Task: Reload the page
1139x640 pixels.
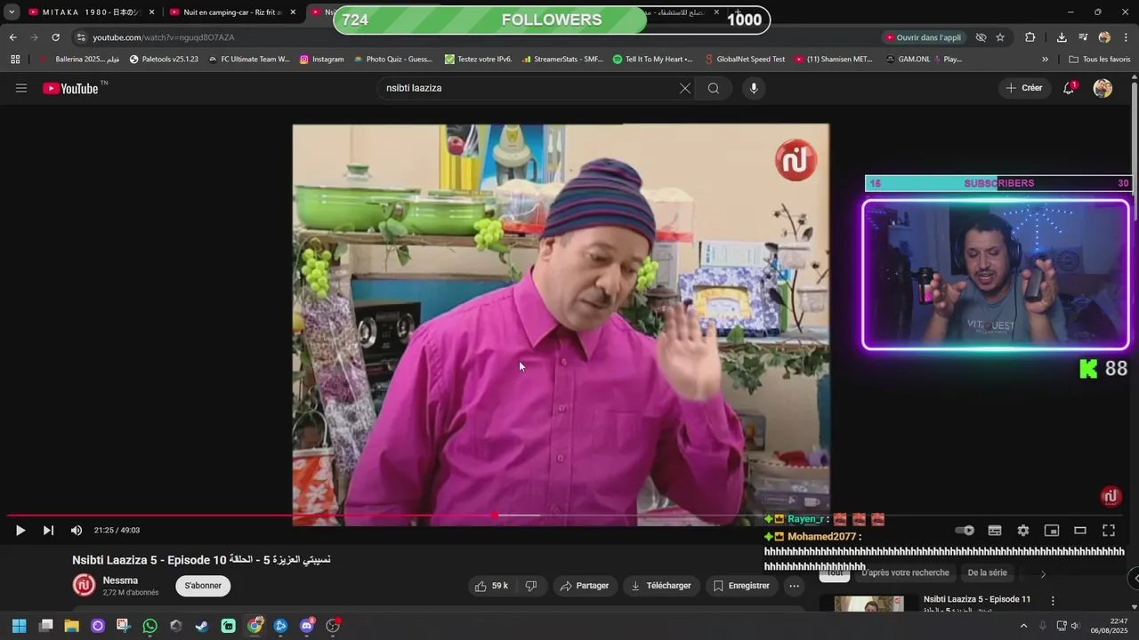Action: click(55, 37)
